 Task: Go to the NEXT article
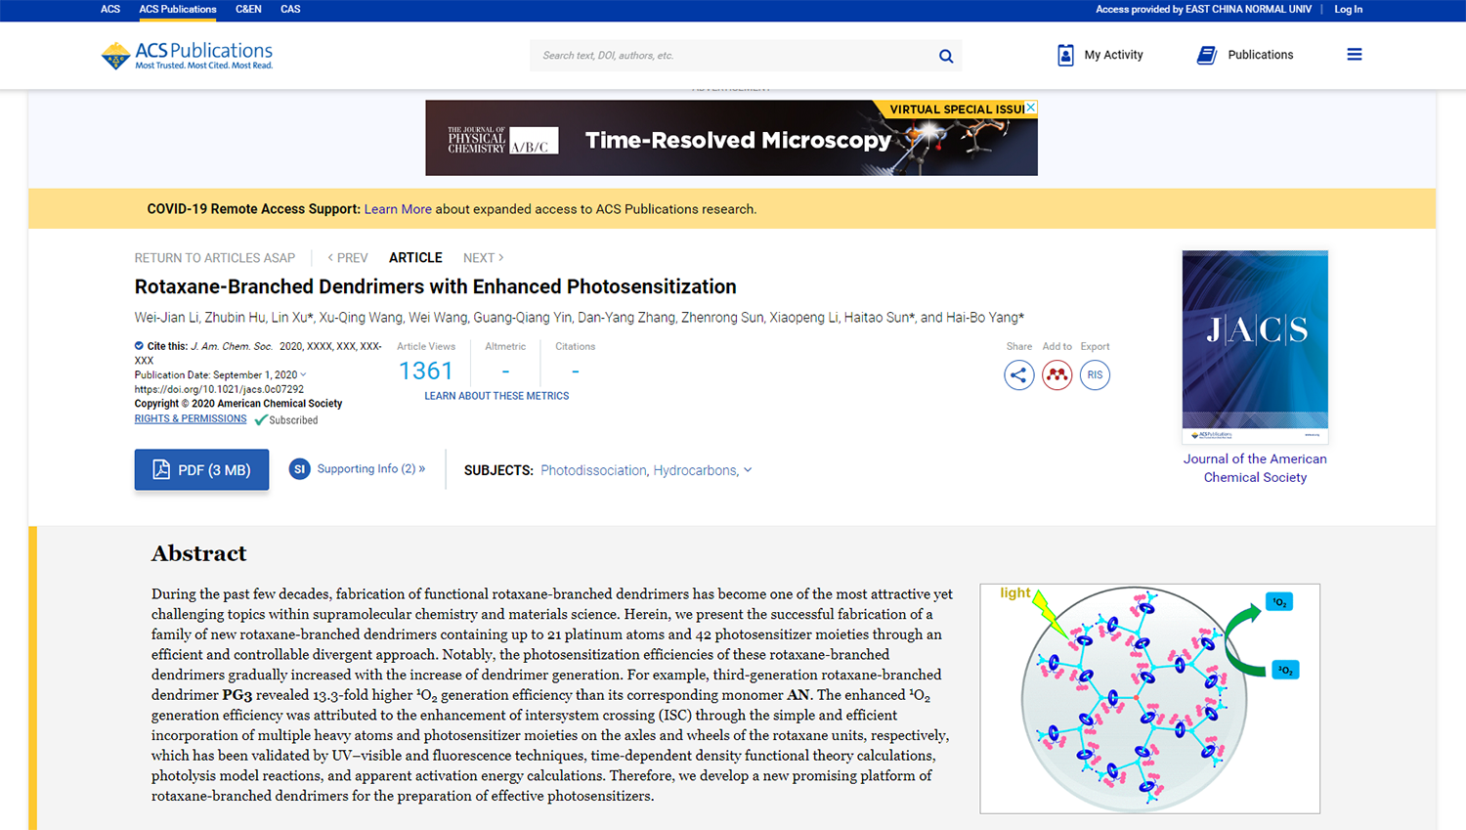(483, 258)
